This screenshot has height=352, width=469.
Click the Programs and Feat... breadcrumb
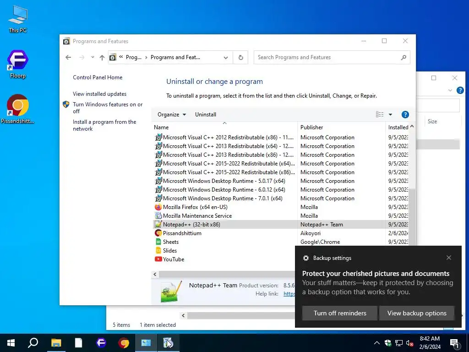[175, 57]
